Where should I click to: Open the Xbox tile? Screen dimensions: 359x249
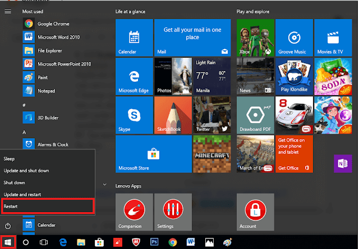(256, 37)
